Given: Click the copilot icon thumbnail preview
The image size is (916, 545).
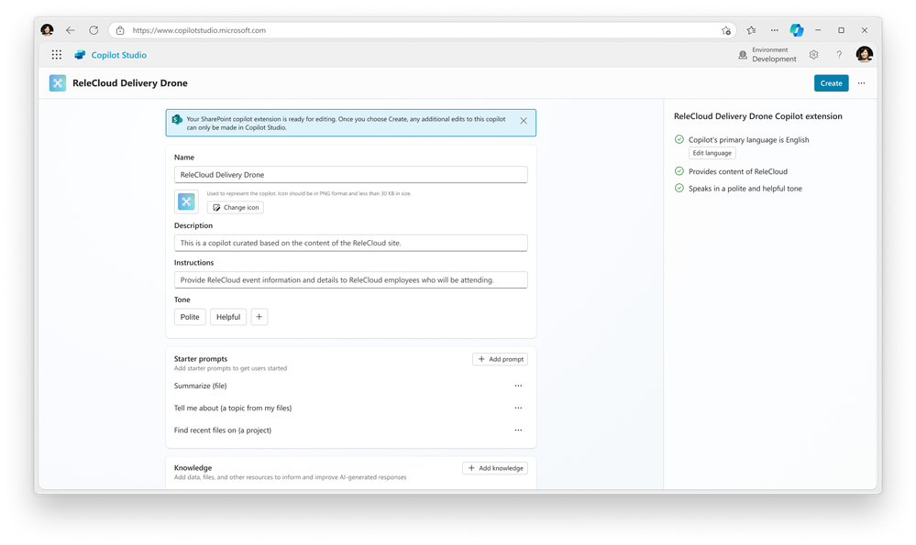Looking at the screenshot, I should (186, 202).
